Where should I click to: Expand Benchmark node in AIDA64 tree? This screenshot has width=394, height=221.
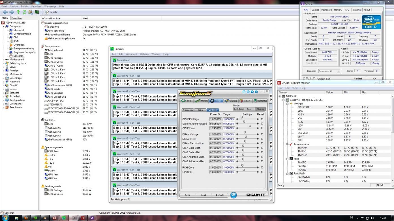point(4,107)
